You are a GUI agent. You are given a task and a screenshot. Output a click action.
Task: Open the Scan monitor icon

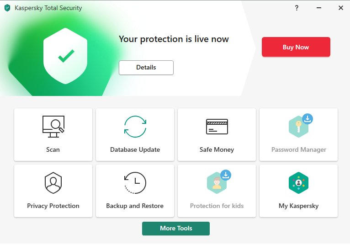point(53,127)
